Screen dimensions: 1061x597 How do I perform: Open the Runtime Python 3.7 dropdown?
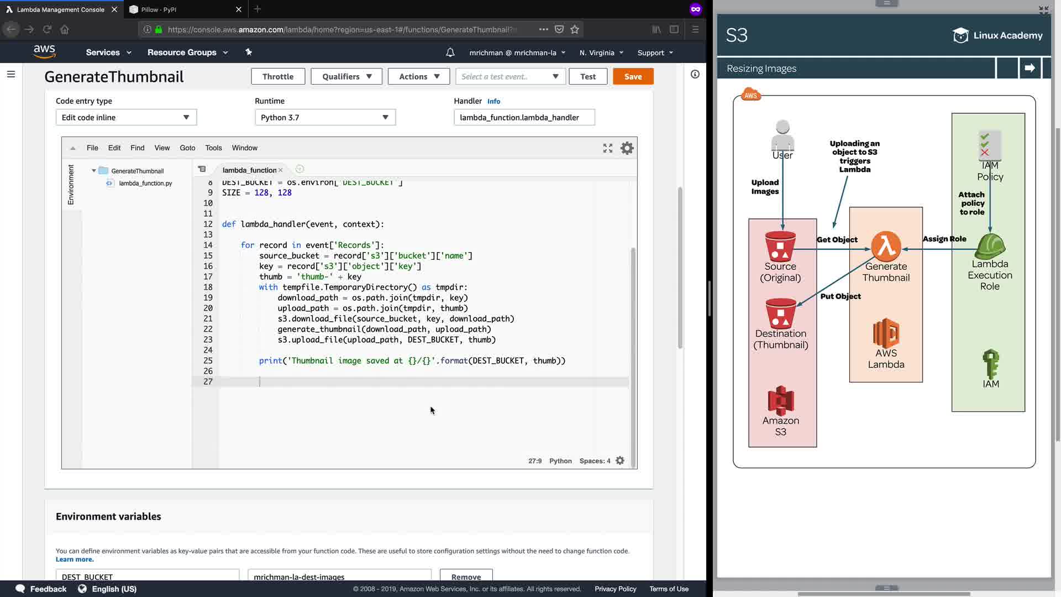[x=325, y=117]
